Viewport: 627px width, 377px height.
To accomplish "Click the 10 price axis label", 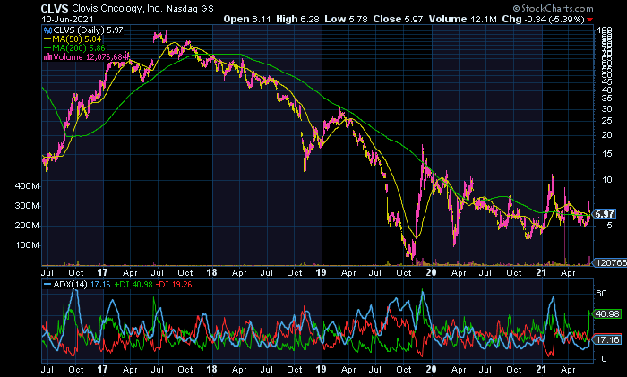I will point(607,180).
